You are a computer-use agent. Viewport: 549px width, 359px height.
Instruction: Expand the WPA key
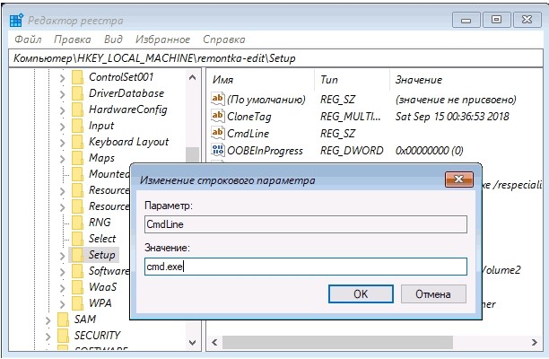tap(62, 303)
